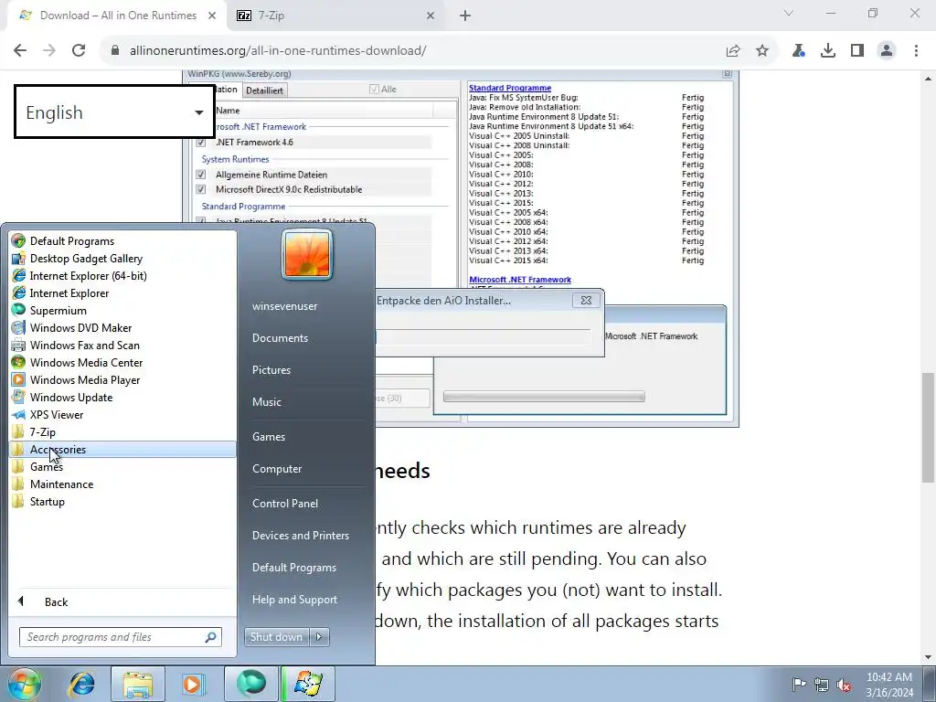Image resolution: width=936 pixels, height=702 pixels.
Task: Open the shut down options arrow
Action: (319, 637)
